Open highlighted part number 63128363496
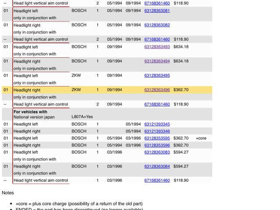280x210 pixels. click(x=157, y=90)
